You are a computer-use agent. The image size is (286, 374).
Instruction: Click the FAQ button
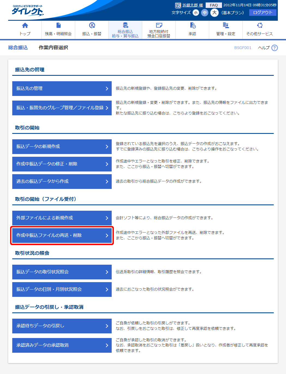[214, 5]
